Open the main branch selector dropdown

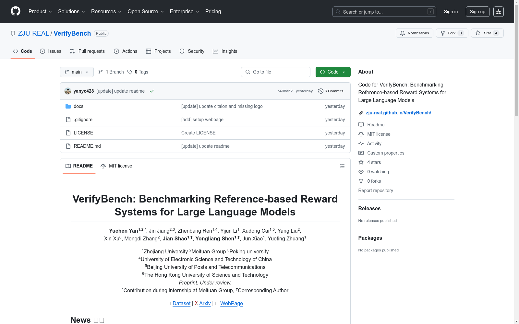point(77,72)
